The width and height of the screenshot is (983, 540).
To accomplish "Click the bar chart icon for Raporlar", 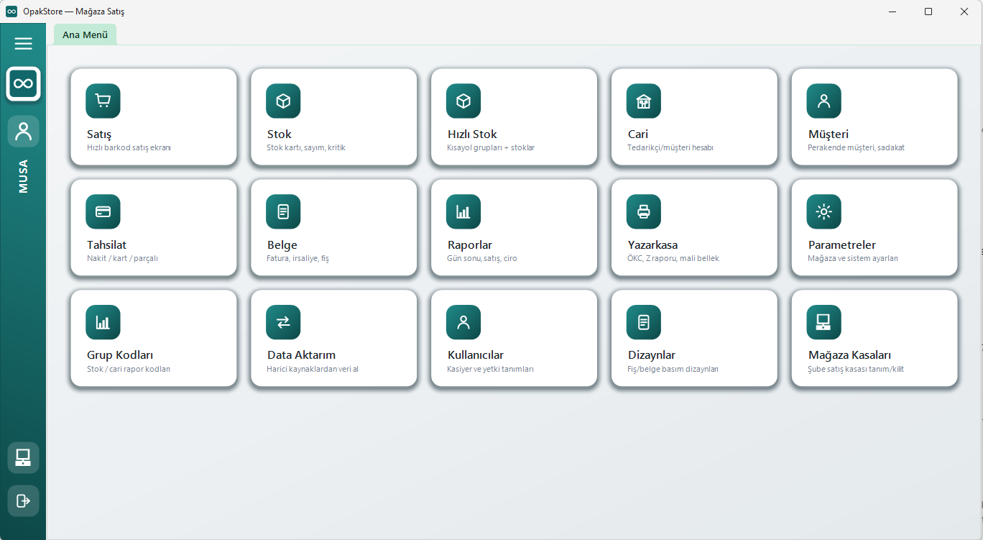I will pyautogui.click(x=463, y=212).
